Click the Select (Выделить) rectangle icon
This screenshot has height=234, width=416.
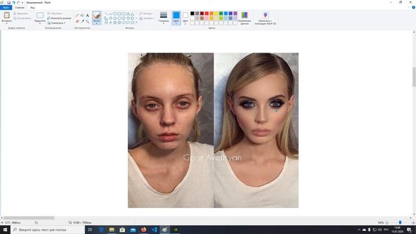pyautogui.click(x=40, y=16)
